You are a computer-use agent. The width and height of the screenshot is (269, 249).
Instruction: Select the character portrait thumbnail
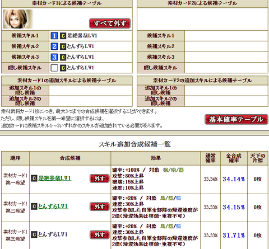click(18, 19)
